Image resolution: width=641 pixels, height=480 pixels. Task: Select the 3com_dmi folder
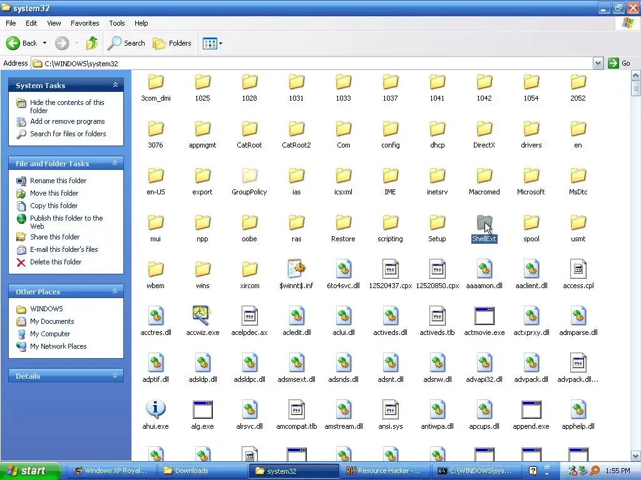coord(155,87)
